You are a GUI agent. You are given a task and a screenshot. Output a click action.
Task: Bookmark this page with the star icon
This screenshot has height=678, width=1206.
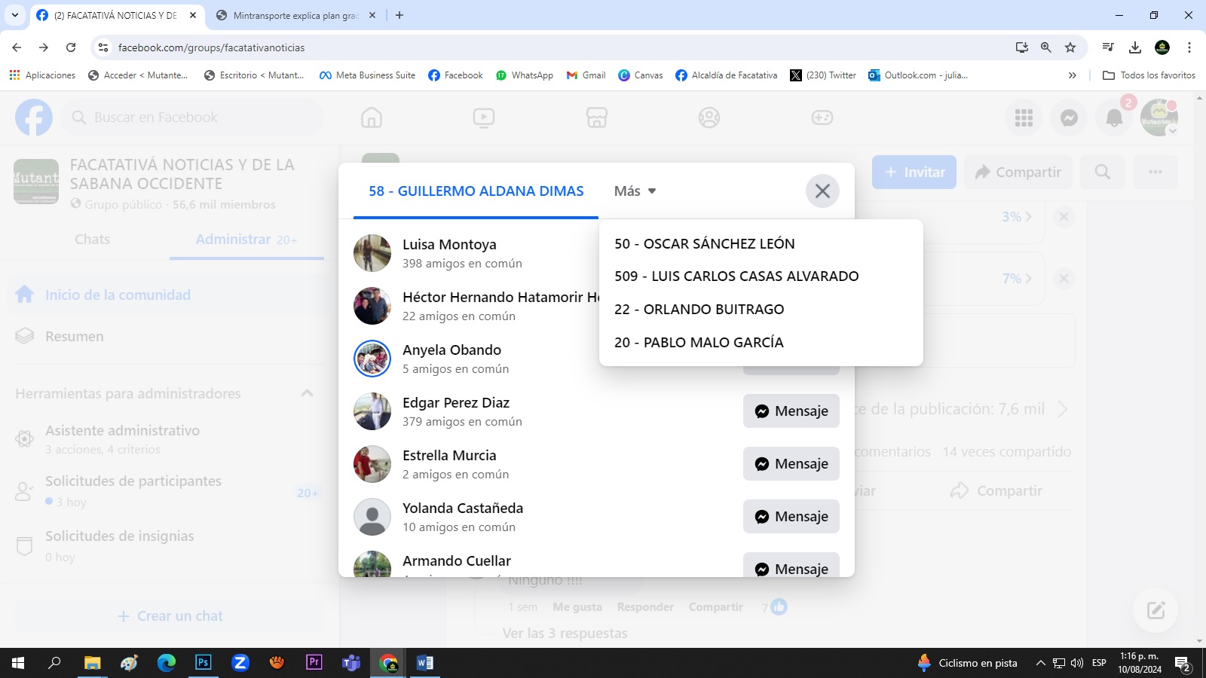click(x=1070, y=47)
